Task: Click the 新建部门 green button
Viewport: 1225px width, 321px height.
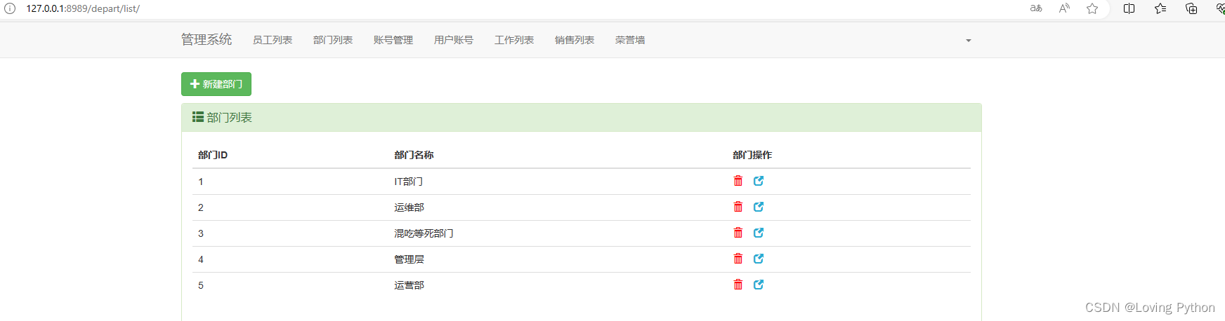Action: [x=216, y=84]
